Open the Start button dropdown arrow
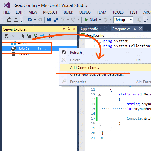The image size is (151, 151). point(100,20)
